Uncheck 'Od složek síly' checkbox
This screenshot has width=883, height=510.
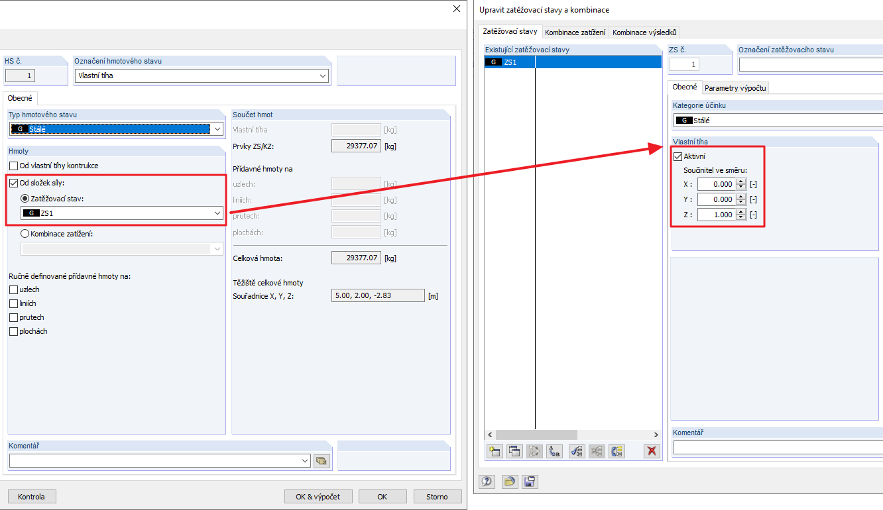pyautogui.click(x=14, y=183)
